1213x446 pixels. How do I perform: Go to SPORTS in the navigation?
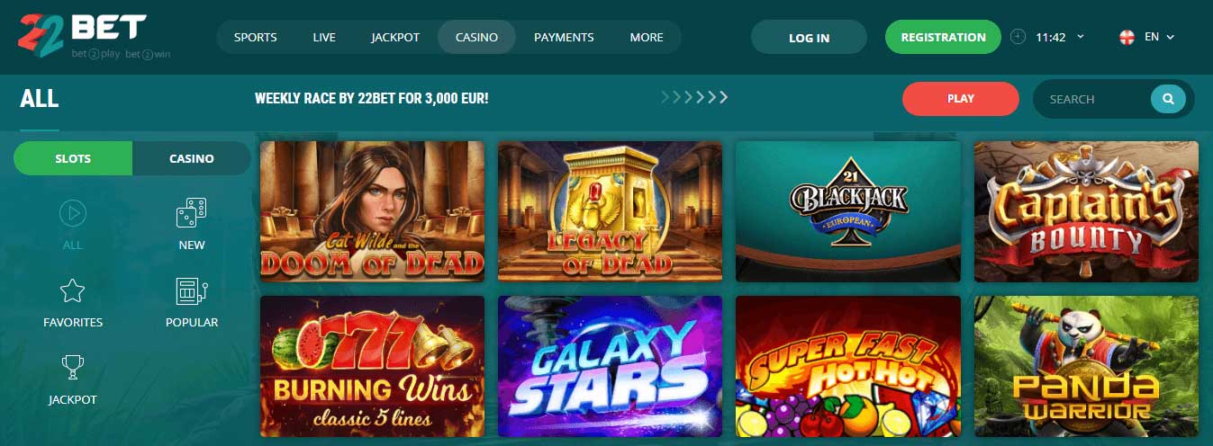coord(256,37)
